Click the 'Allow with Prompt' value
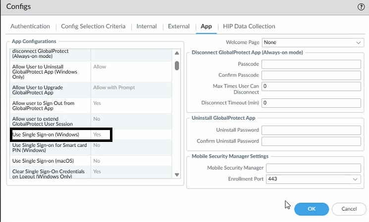 click(114, 88)
